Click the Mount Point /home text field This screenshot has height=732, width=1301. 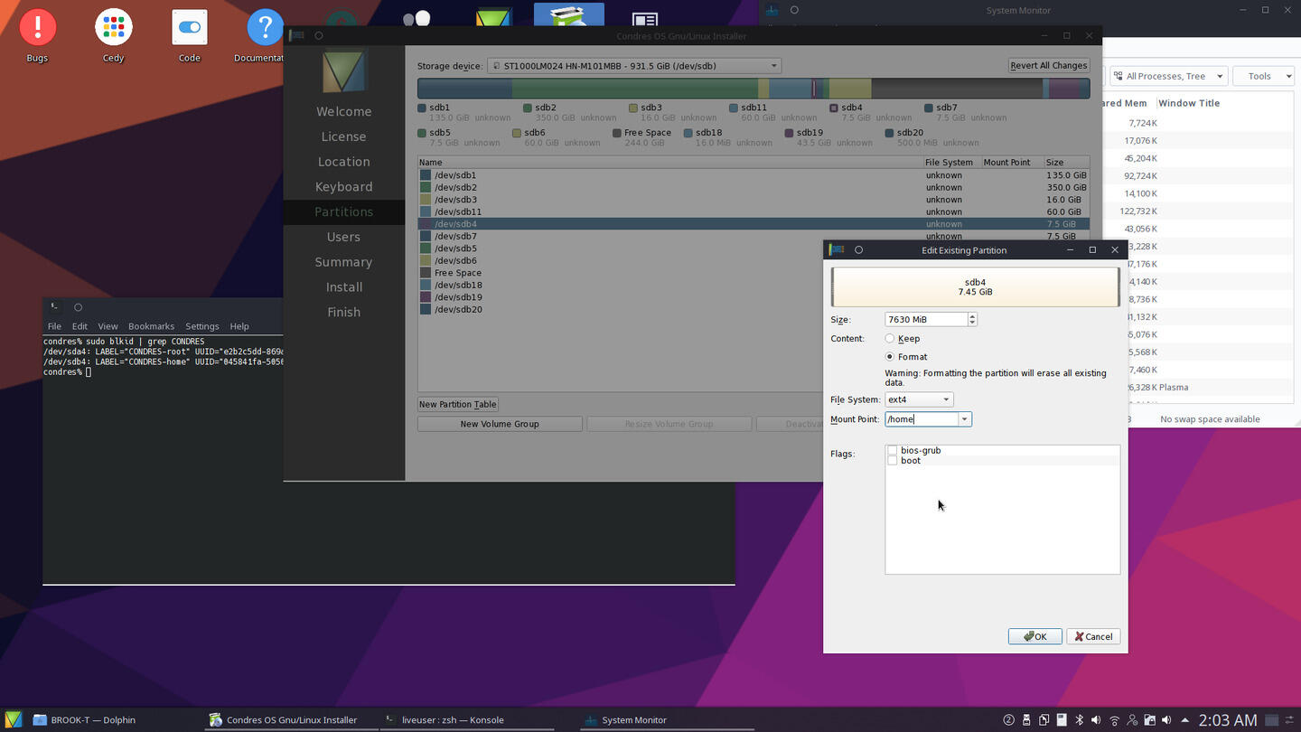pyautogui.click(x=921, y=419)
